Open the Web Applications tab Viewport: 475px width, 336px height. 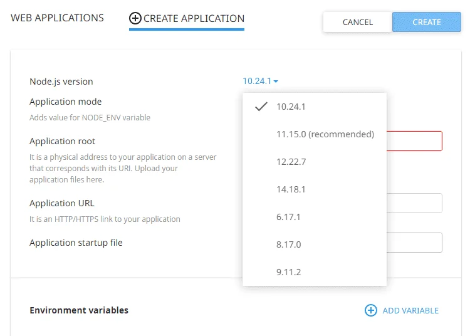click(x=57, y=18)
